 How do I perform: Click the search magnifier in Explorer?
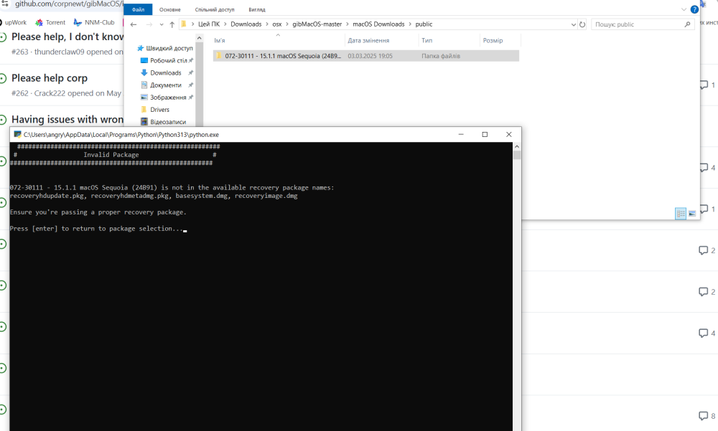687,24
